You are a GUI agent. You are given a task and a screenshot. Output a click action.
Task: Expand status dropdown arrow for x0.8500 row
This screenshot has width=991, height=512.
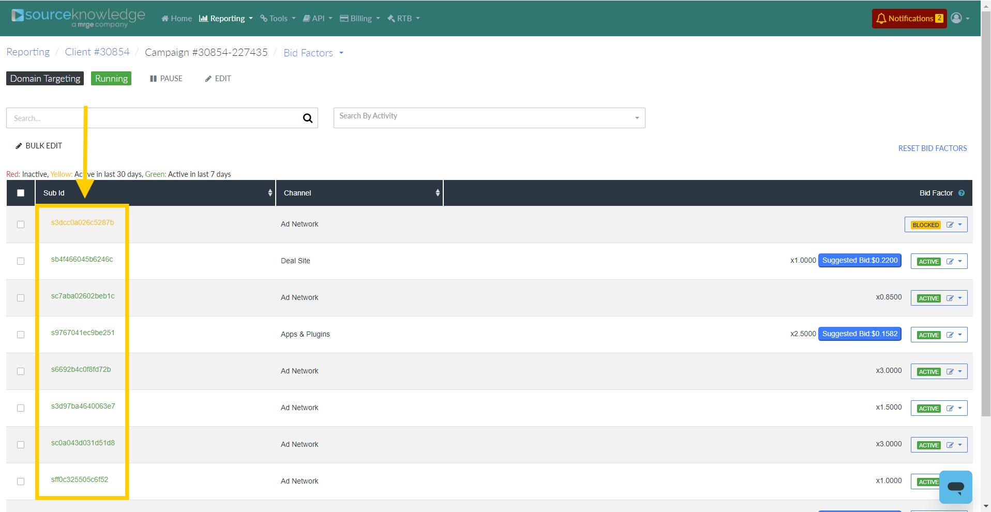click(x=960, y=298)
